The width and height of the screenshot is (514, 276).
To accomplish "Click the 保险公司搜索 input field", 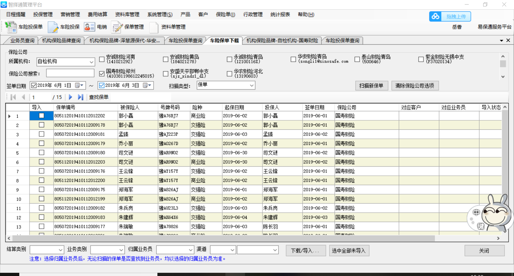I will pos(70,73).
